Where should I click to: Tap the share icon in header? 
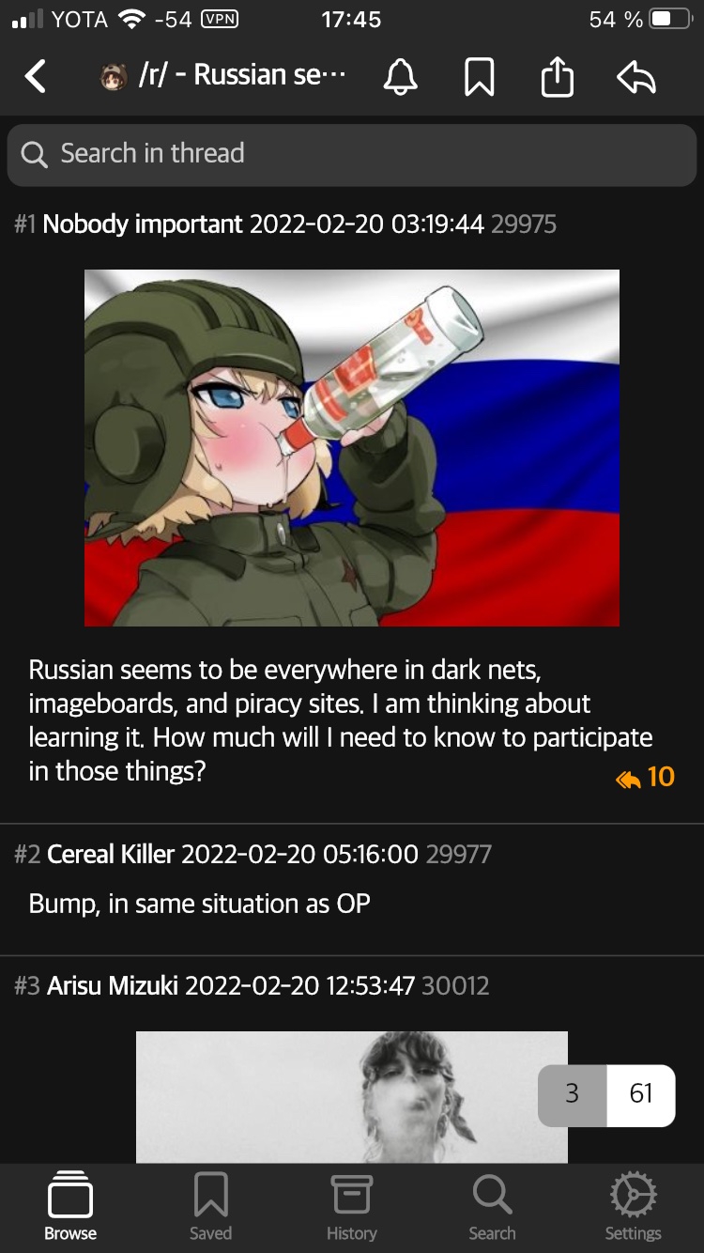click(x=558, y=76)
